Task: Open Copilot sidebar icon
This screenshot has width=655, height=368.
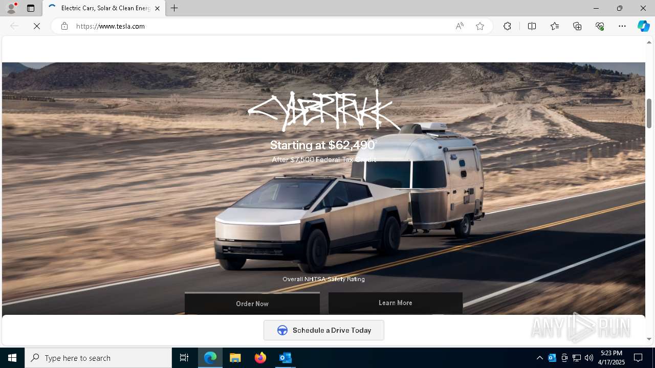Action: tap(643, 26)
